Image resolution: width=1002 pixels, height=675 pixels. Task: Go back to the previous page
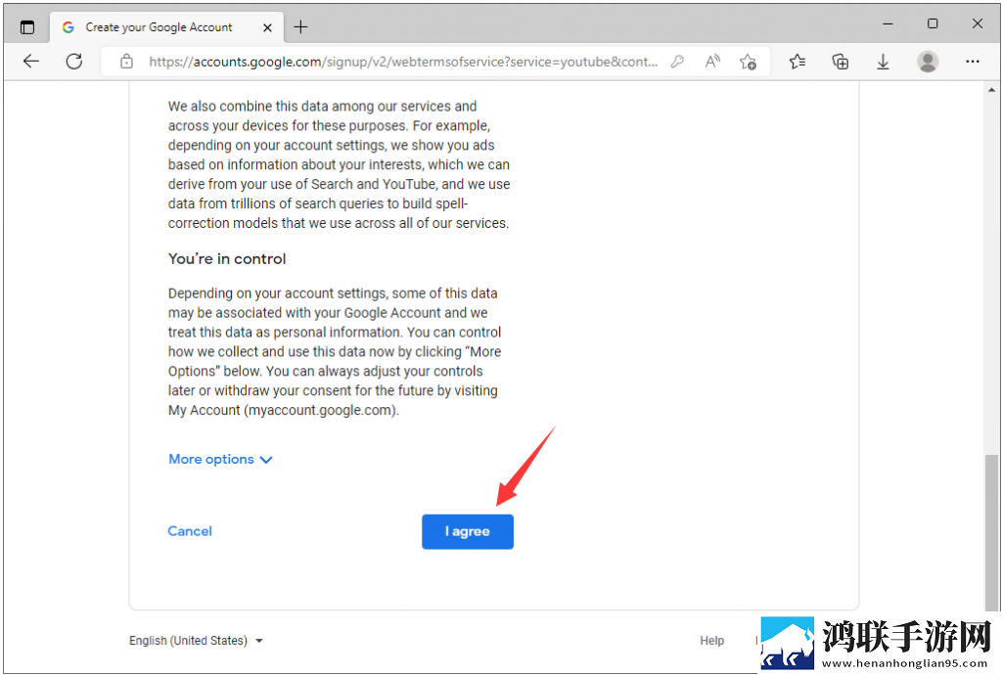(x=30, y=62)
